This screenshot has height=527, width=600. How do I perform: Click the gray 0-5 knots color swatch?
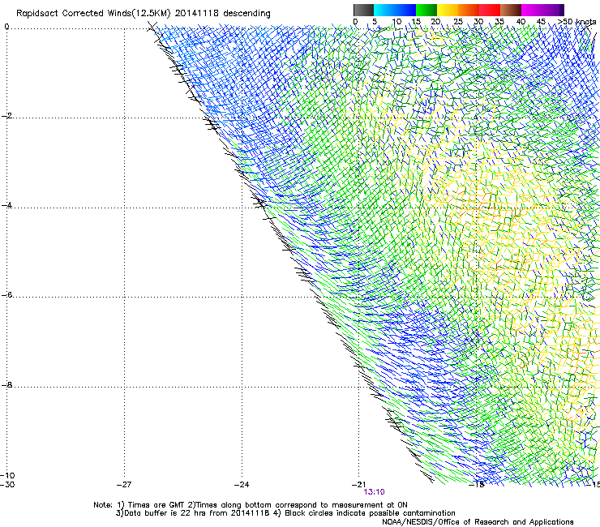point(363,10)
